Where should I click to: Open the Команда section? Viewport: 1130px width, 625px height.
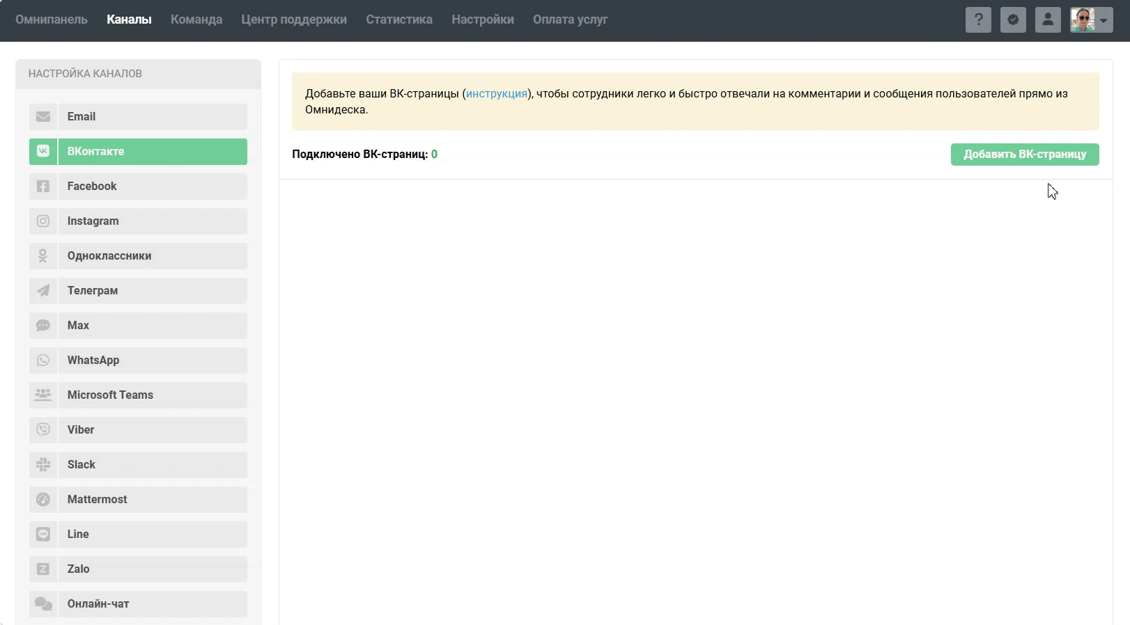[x=196, y=19]
